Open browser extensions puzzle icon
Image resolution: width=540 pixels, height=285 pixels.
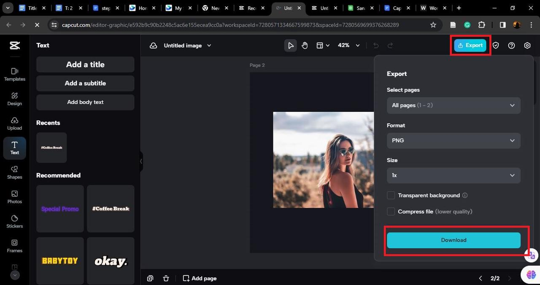481,25
